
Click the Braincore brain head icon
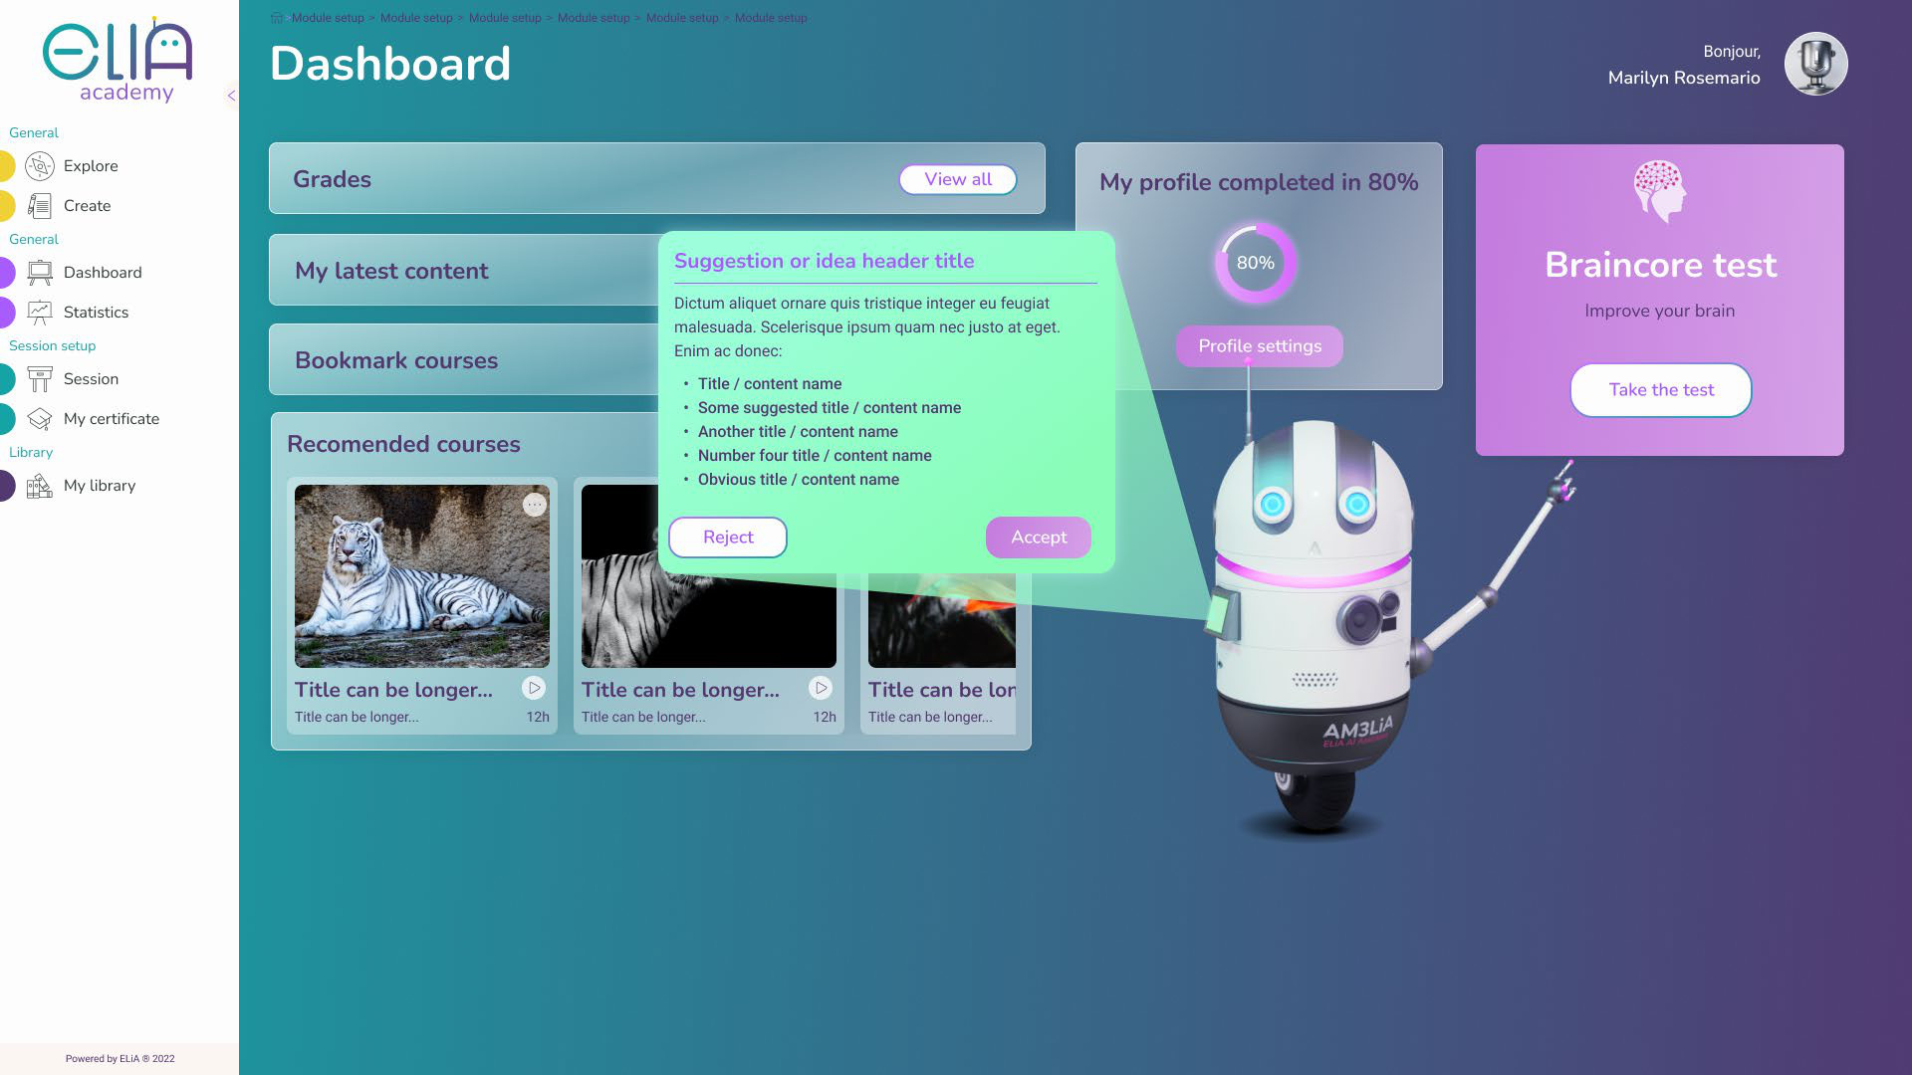1659,191
